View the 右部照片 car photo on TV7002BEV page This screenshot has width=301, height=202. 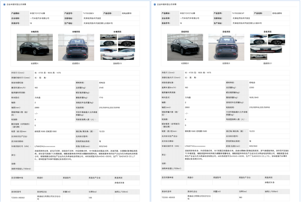pos(35,47)
